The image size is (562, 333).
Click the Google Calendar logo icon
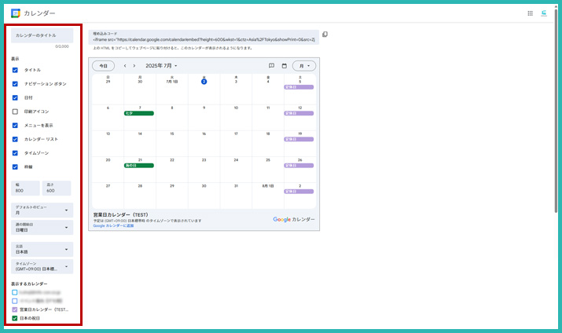point(15,13)
